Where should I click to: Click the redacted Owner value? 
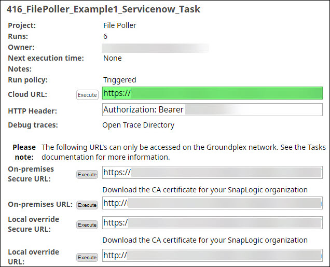click(x=156, y=48)
